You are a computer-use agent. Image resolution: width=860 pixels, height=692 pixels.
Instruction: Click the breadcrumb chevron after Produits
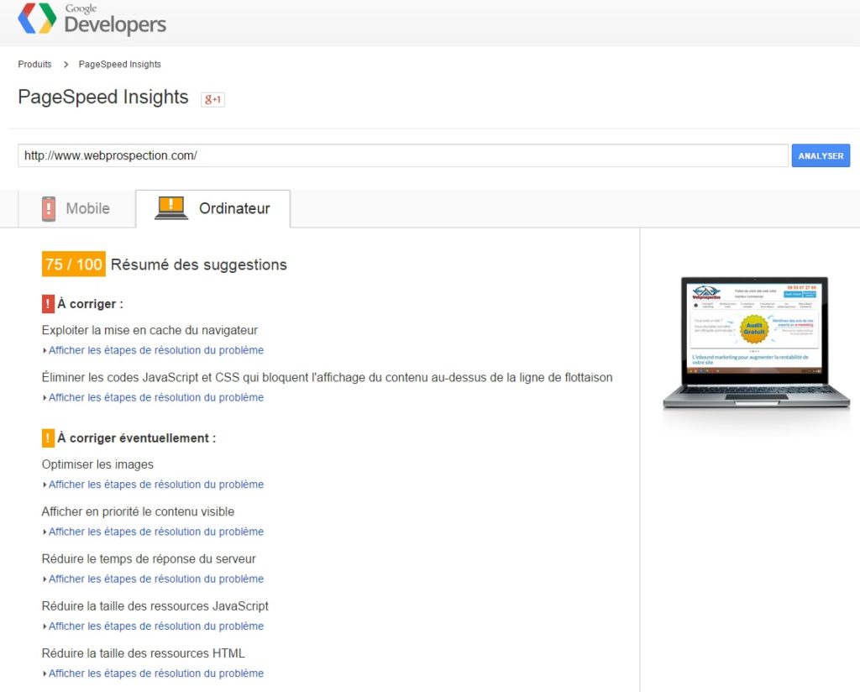click(x=66, y=65)
